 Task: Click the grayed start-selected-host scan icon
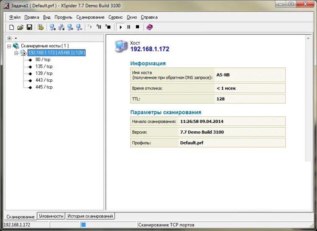[90, 27]
